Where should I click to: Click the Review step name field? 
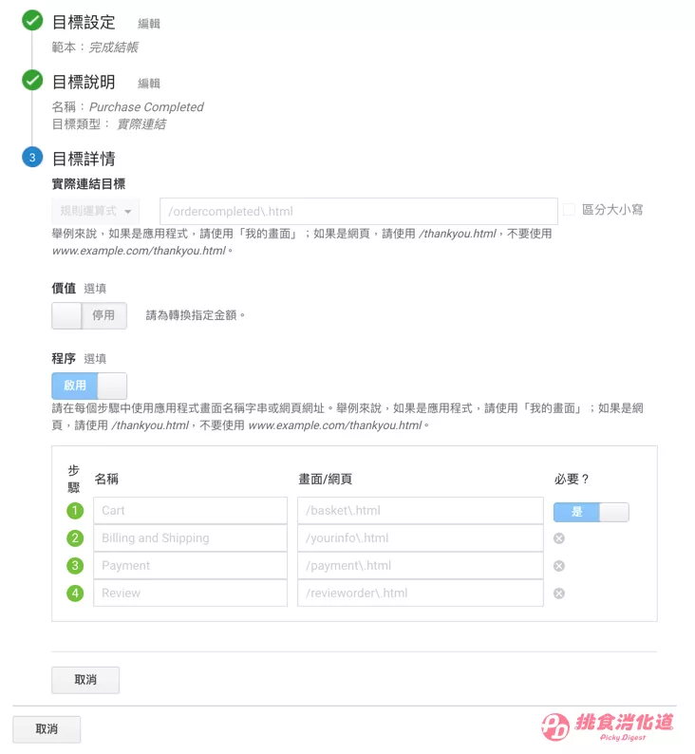190,593
